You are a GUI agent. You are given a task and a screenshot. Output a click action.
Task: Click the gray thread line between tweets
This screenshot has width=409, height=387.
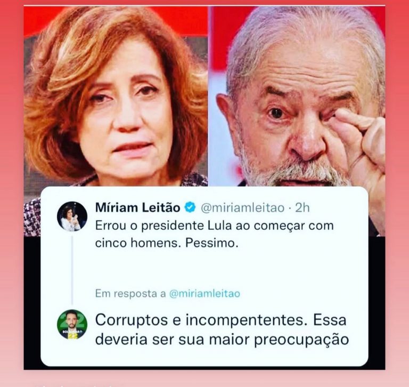pos(72,270)
